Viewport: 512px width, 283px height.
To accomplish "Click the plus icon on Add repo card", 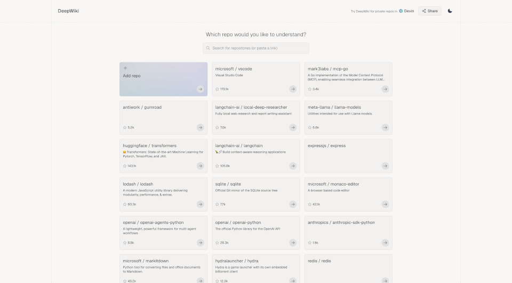I will (x=125, y=68).
